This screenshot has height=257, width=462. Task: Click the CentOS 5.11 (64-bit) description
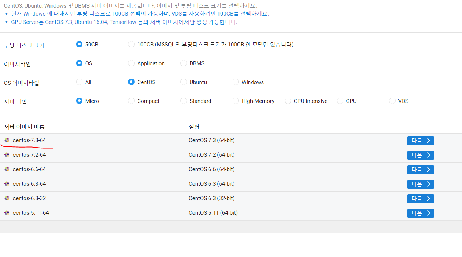[x=213, y=213]
